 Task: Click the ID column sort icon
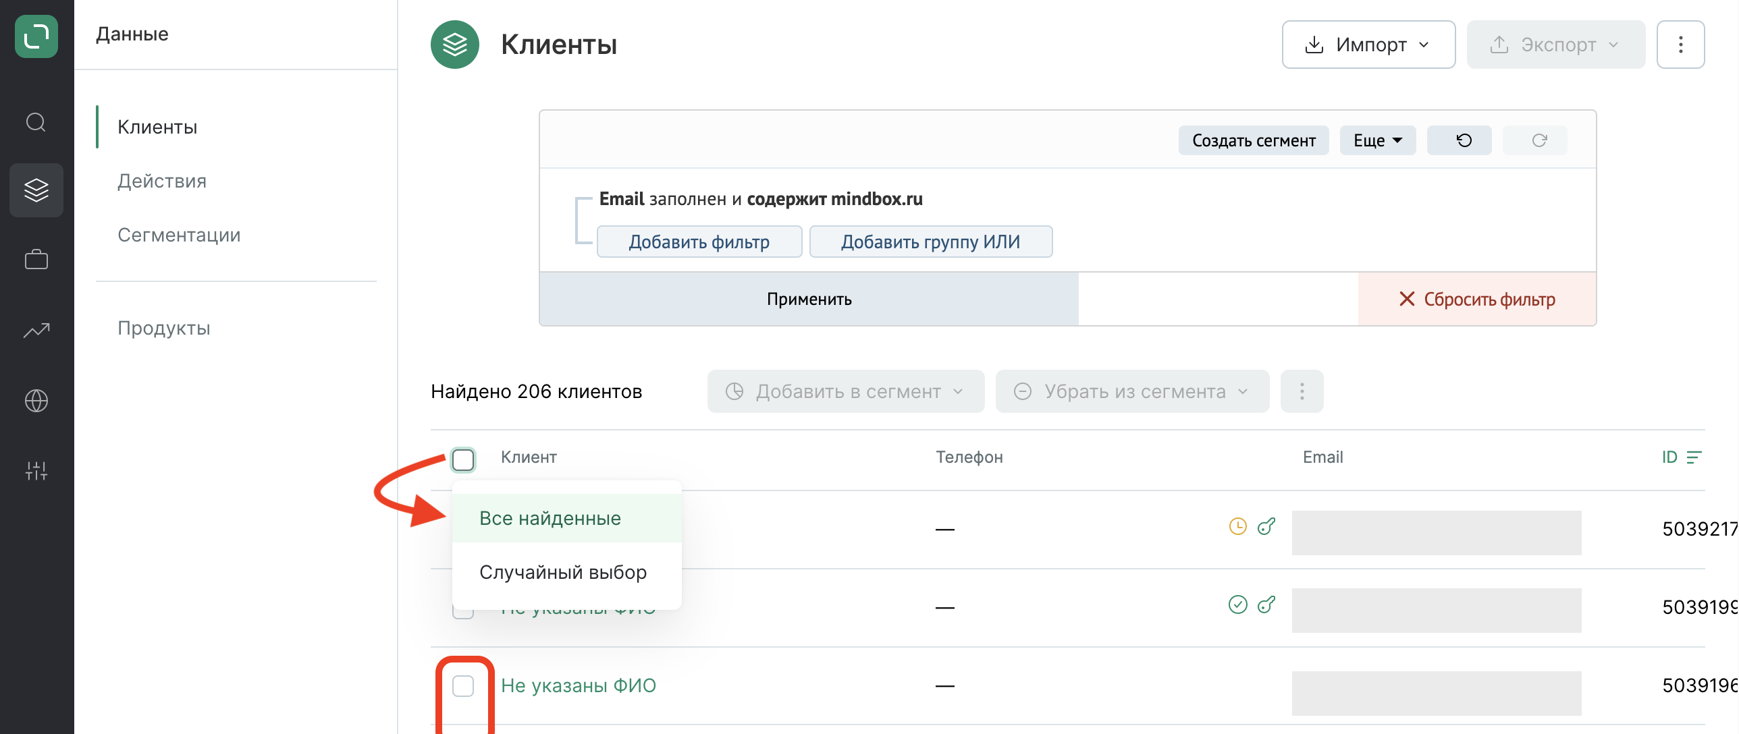pyautogui.click(x=1694, y=457)
